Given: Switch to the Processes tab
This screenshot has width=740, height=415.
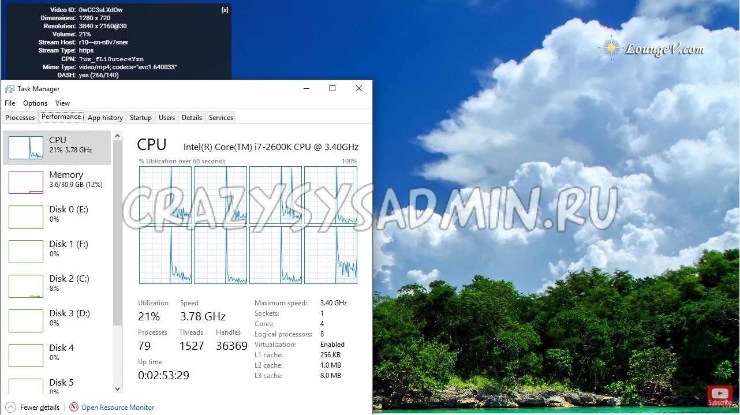Looking at the screenshot, I should tap(20, 118).
